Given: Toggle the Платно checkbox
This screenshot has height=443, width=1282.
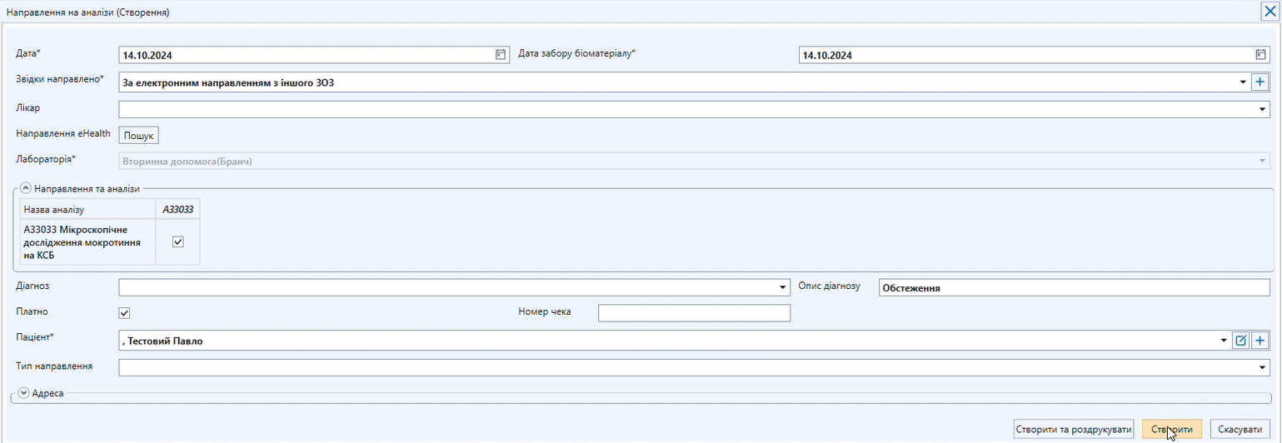Looking at the screenshot, I should coord(125,313).
